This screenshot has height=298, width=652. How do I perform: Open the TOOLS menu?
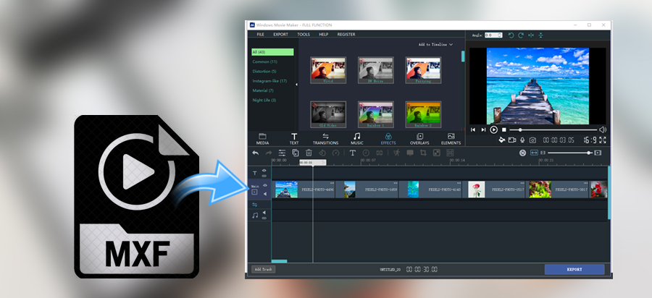click(304, 35)
